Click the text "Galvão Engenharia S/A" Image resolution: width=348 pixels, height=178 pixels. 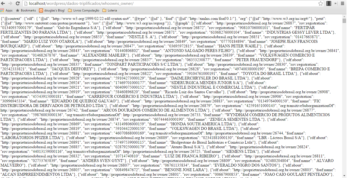tap(78, 28)
